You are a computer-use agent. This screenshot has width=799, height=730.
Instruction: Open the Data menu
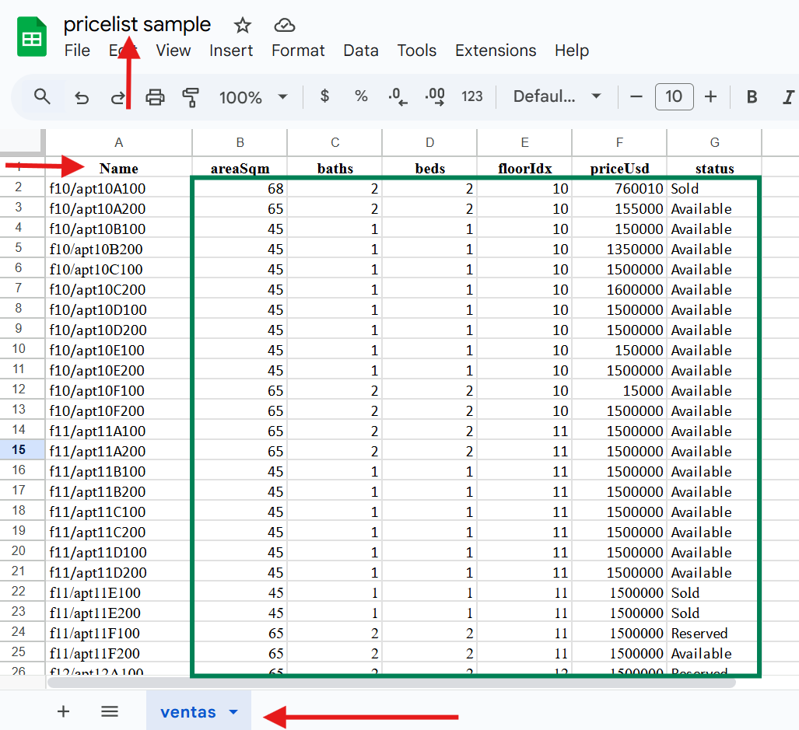pyautogui.click(x=361, y=51)
